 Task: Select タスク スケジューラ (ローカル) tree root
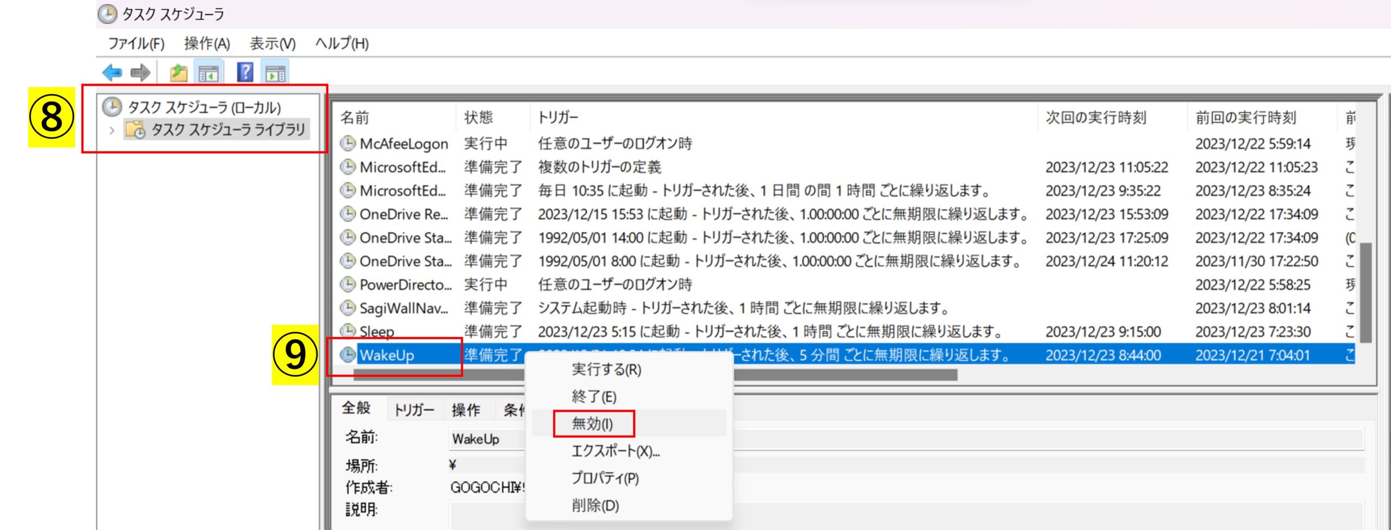click(x=205, y=107)
